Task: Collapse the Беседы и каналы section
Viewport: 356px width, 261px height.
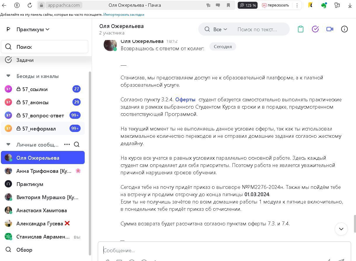Action: (8, 76)
